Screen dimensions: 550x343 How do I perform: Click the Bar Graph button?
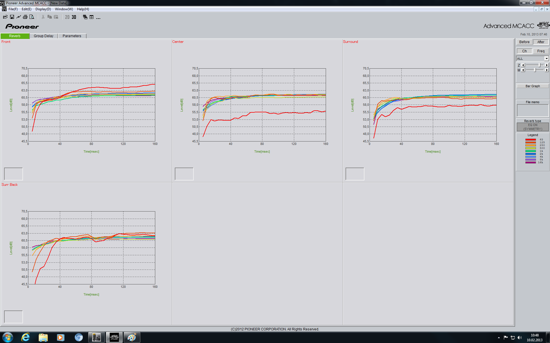[x=533, y=86]
